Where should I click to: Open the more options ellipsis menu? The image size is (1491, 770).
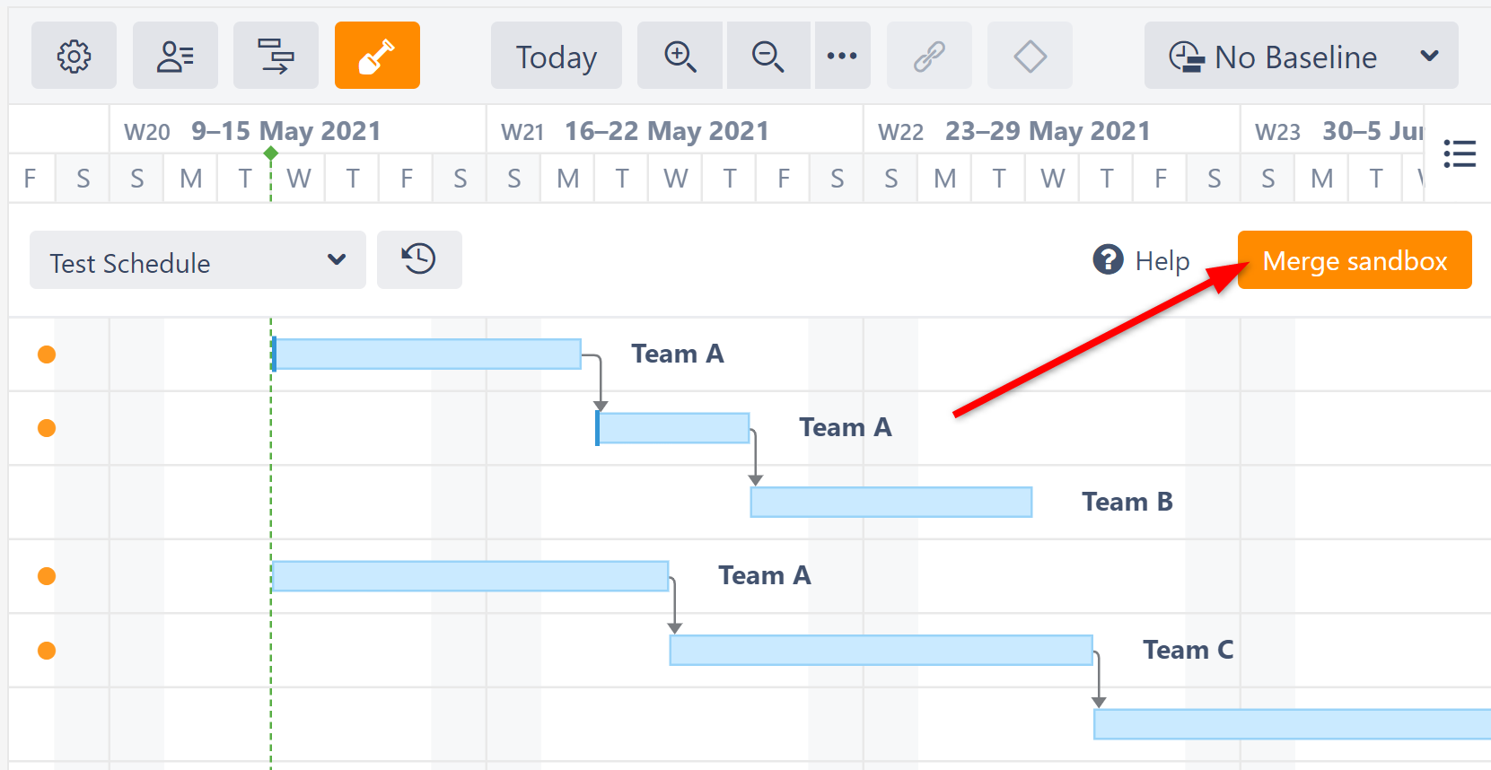tap(842, 56)
